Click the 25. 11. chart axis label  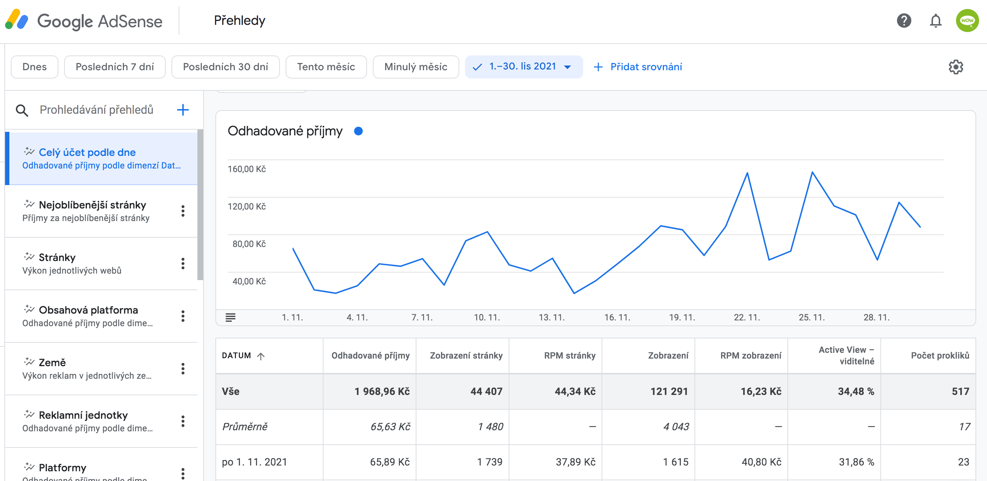[x=812, y=318]
